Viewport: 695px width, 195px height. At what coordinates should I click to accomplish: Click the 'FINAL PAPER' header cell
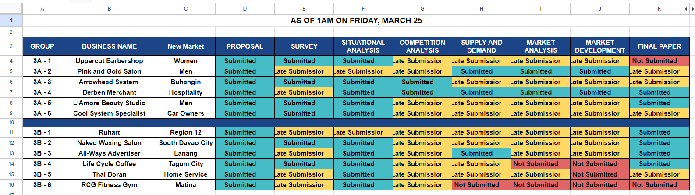pyautogui.click(x=659, y=46)
